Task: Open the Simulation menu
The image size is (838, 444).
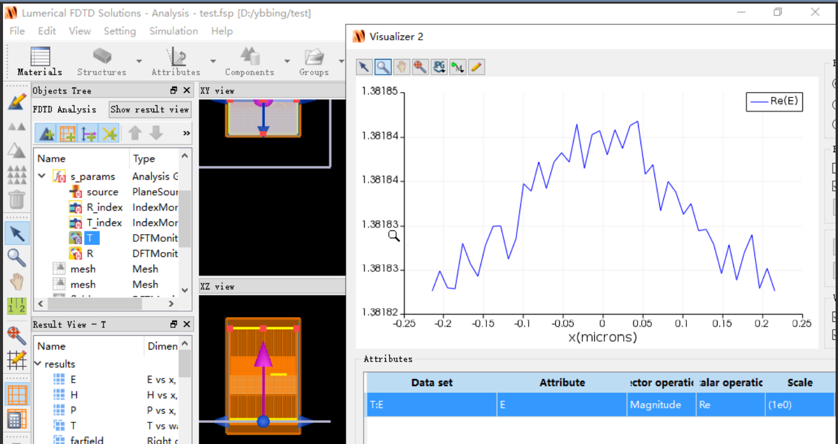Action: coord(173,31)
